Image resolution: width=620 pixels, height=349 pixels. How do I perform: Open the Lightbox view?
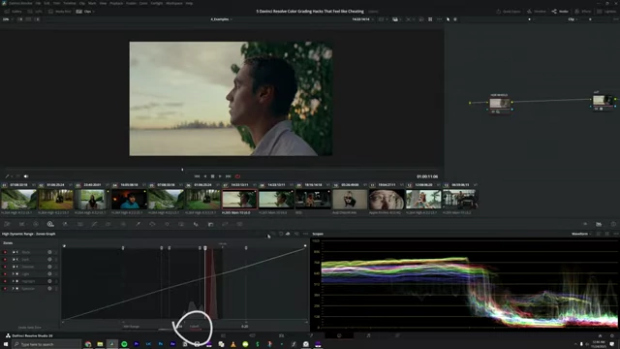(x=607, y=12)
